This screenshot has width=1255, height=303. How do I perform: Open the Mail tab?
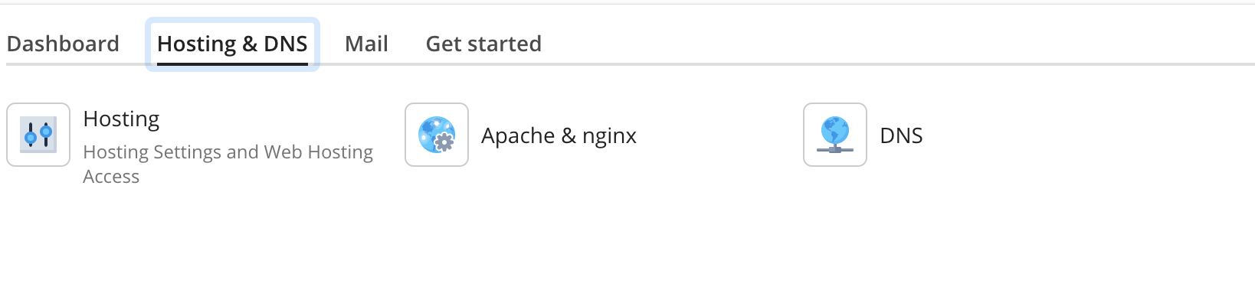click(x=366, y=44)
